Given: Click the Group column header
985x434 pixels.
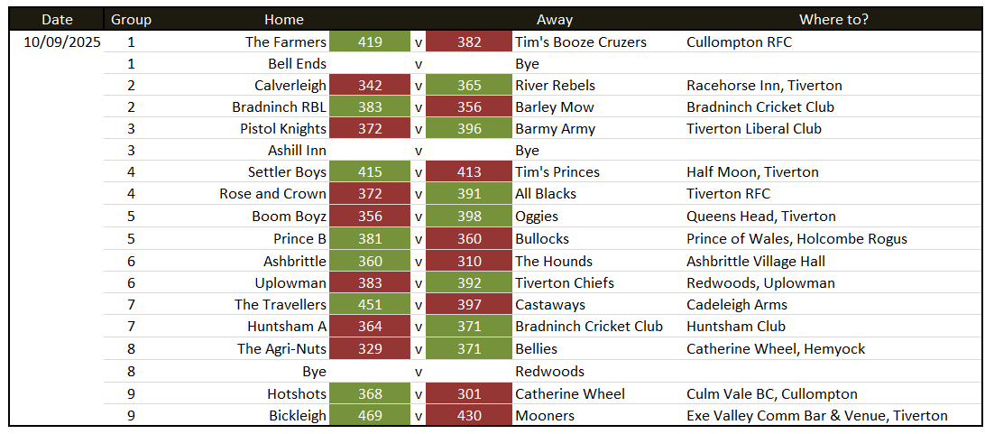Looking at the screenshot, I should tap(131, 19).
